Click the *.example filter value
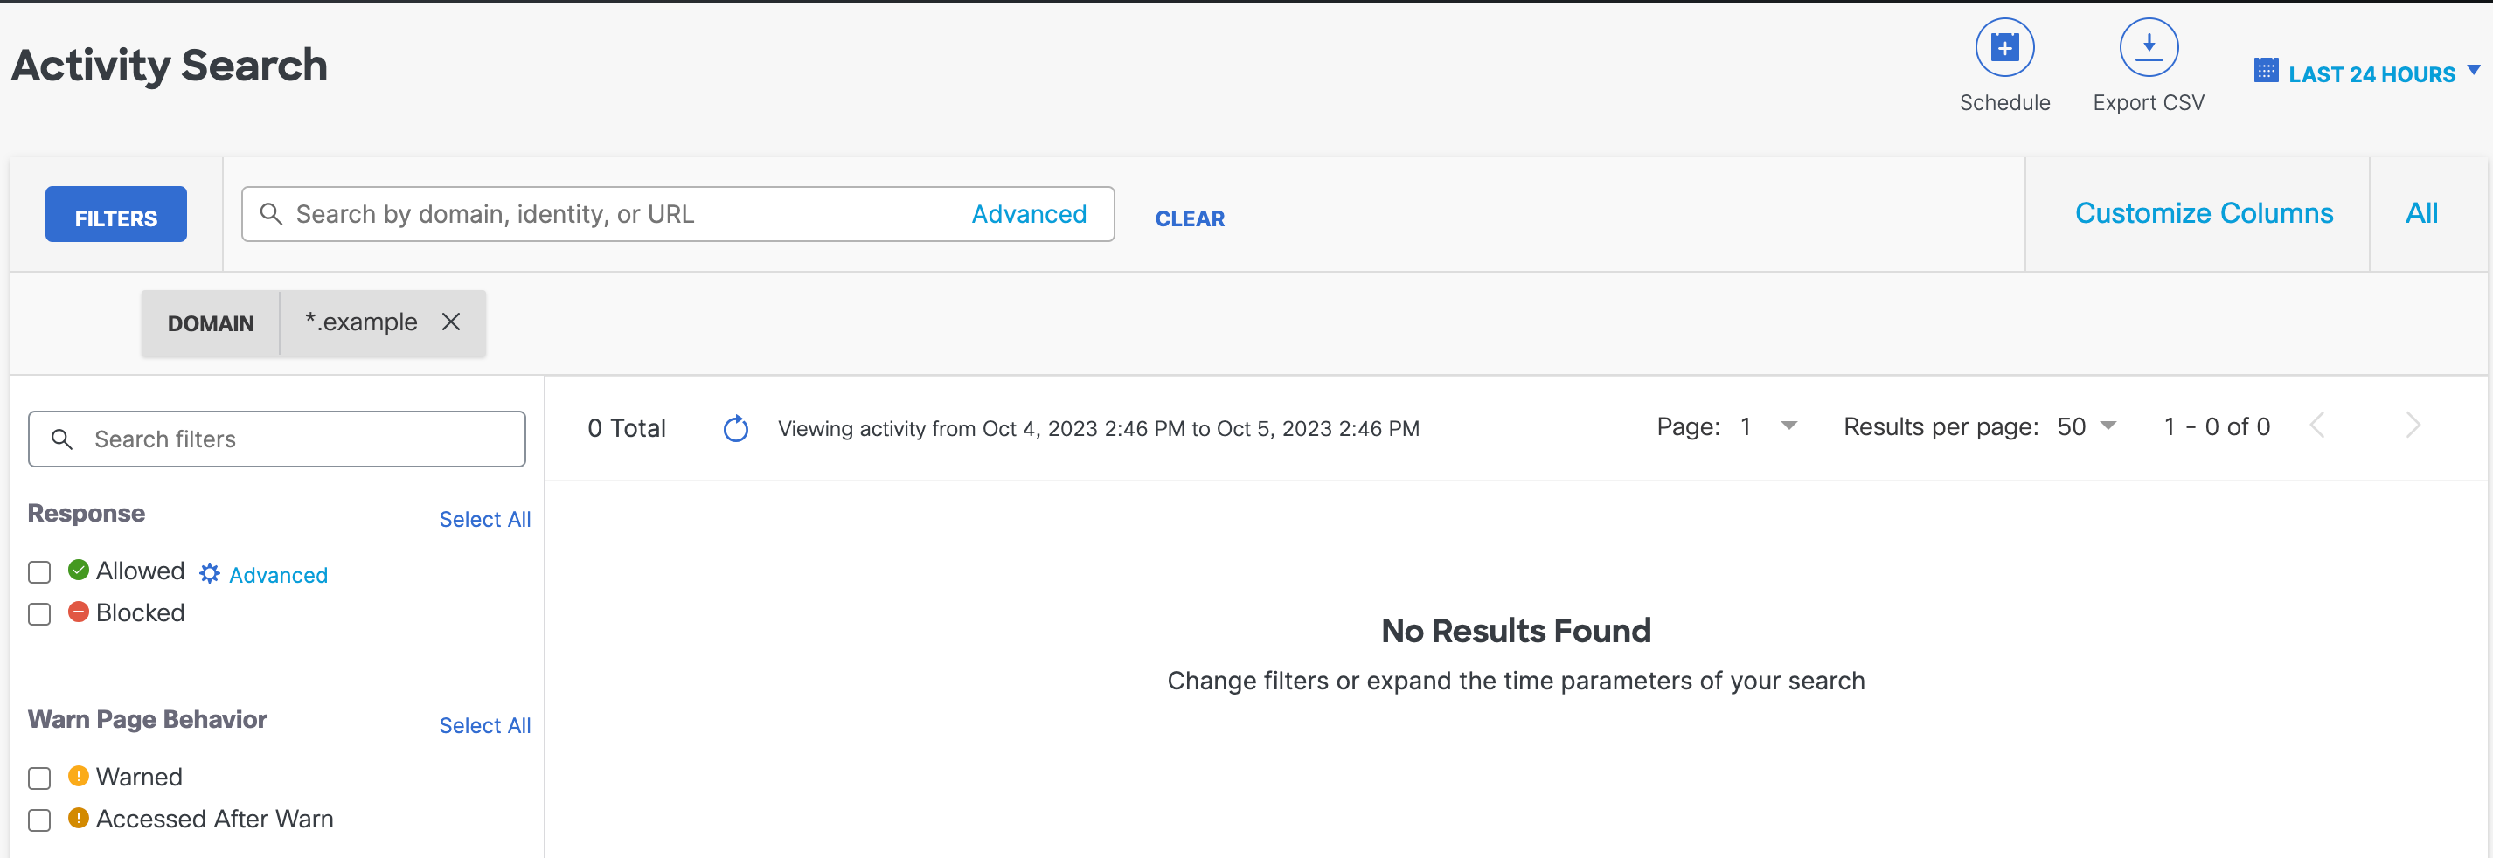Image resolution: width=2493 pixels, height=858 pixels. [x=361, y=322]
